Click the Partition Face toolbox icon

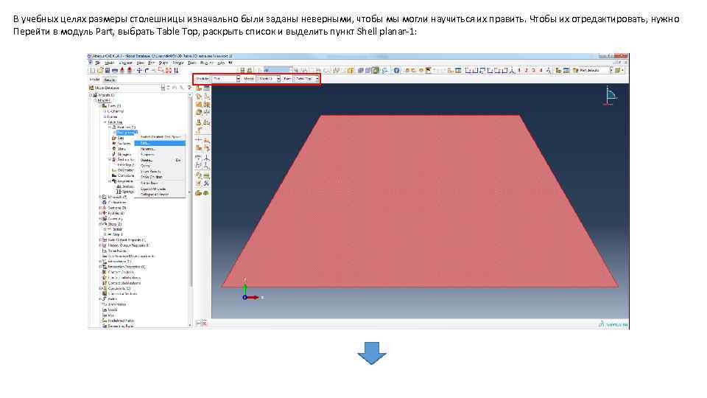pyautogui.click(x=206, y=139)
